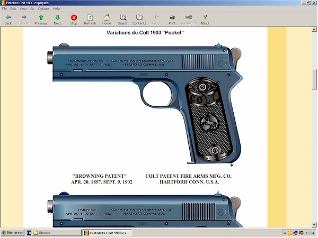This screenshot has width=318, height=238.
Task: Open the Edit menu
Action: point(13,8)
